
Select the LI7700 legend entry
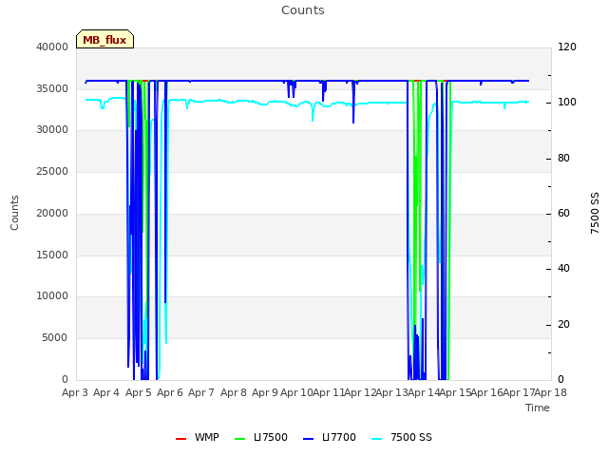click(330, 437)
